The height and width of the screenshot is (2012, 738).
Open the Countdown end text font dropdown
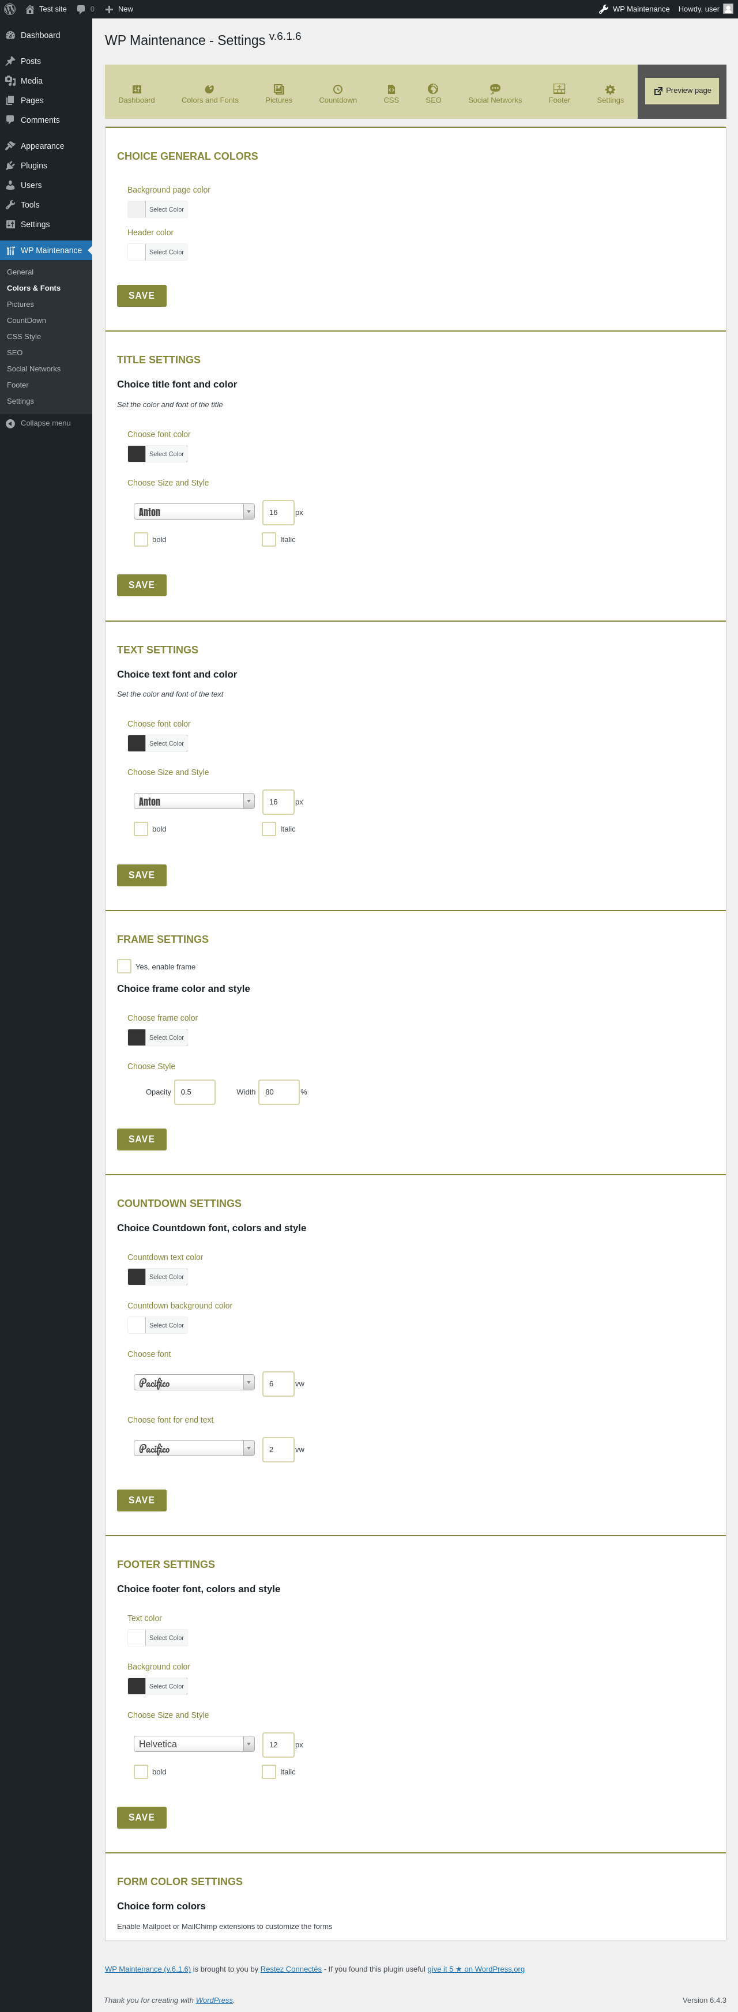194,1449
